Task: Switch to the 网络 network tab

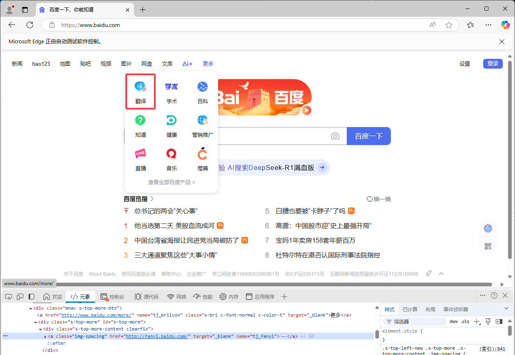Action: [x=177, y=297]
